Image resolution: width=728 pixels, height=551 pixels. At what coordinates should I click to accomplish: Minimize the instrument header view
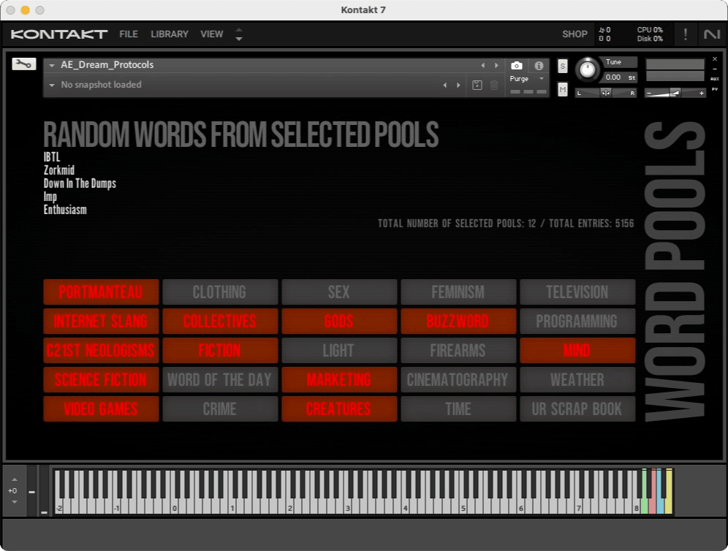[715, 69]
